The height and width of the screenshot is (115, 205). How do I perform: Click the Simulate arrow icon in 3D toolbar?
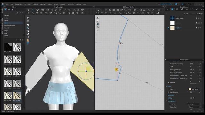coord(28,10)
